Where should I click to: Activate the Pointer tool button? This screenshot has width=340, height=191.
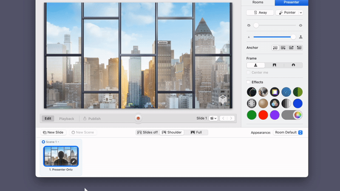tap(287, 13)
